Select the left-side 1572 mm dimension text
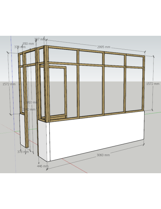161x209 pixels. (9, 84)
